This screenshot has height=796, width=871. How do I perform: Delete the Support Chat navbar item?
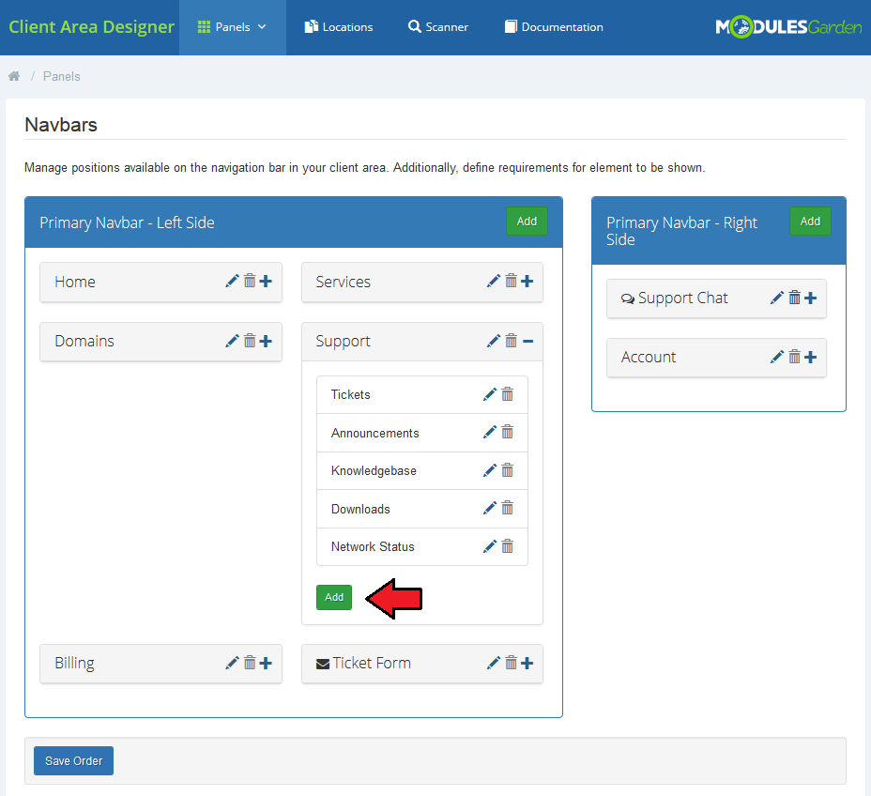coord(795,298)
